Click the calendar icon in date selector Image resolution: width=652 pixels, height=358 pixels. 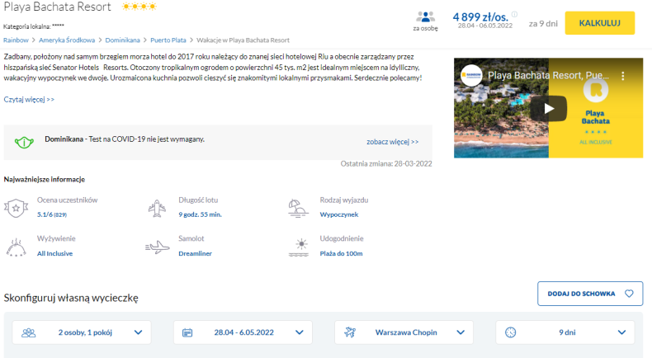coord(187,332)
